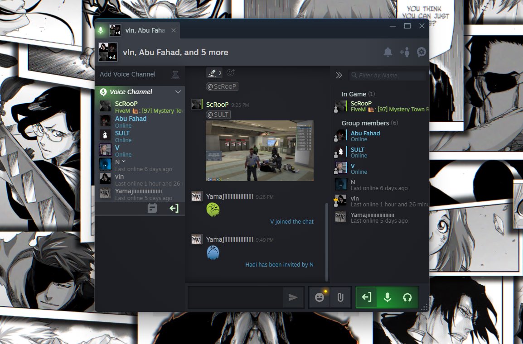Screen dimensions: 523x344
Task: Open notification bell settings
Action: pos(387,53)
